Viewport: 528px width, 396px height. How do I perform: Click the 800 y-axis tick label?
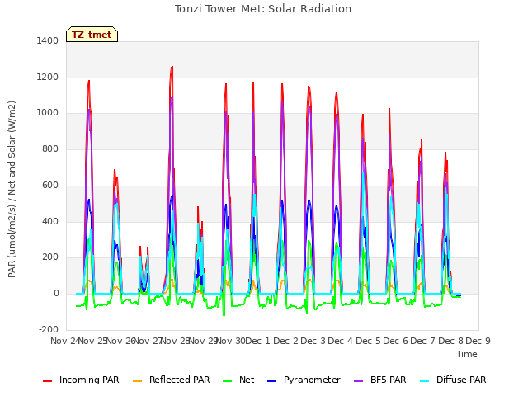click(50, 148)
